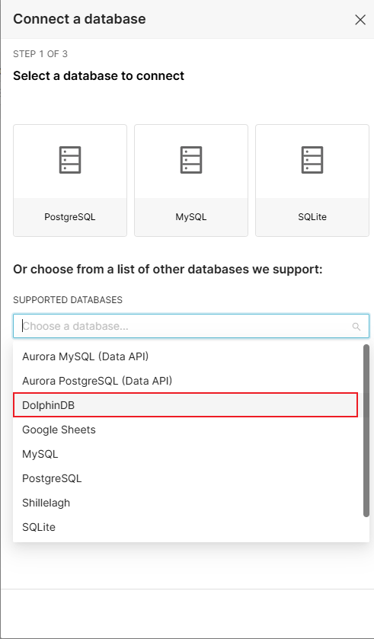Select the highlighted DolphinDB option
Viewport: 374px width, 639px height.
tap(185, 405)
